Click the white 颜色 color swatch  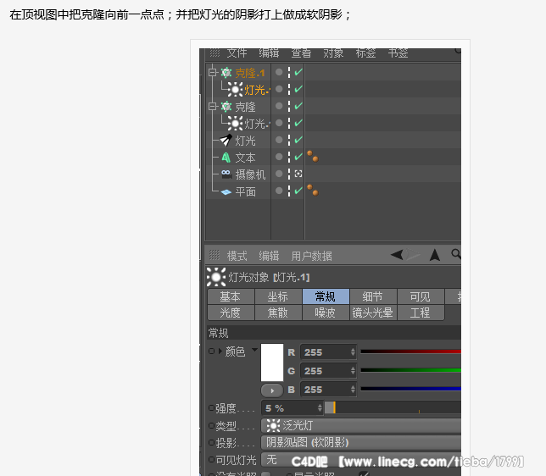click(x=272, y=363)
